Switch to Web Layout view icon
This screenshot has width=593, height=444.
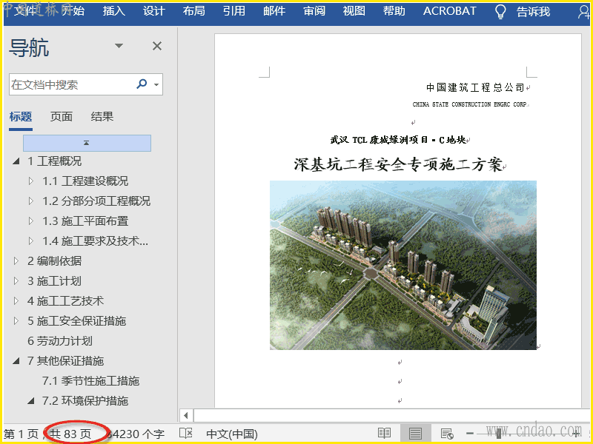(x=447, y=434)
